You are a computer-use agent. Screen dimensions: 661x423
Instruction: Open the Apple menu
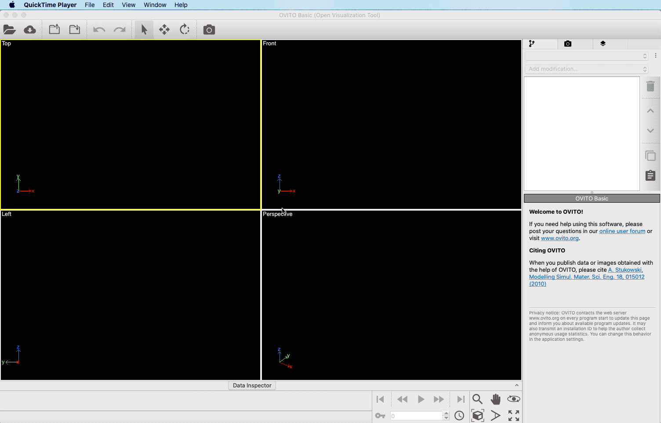12,5
